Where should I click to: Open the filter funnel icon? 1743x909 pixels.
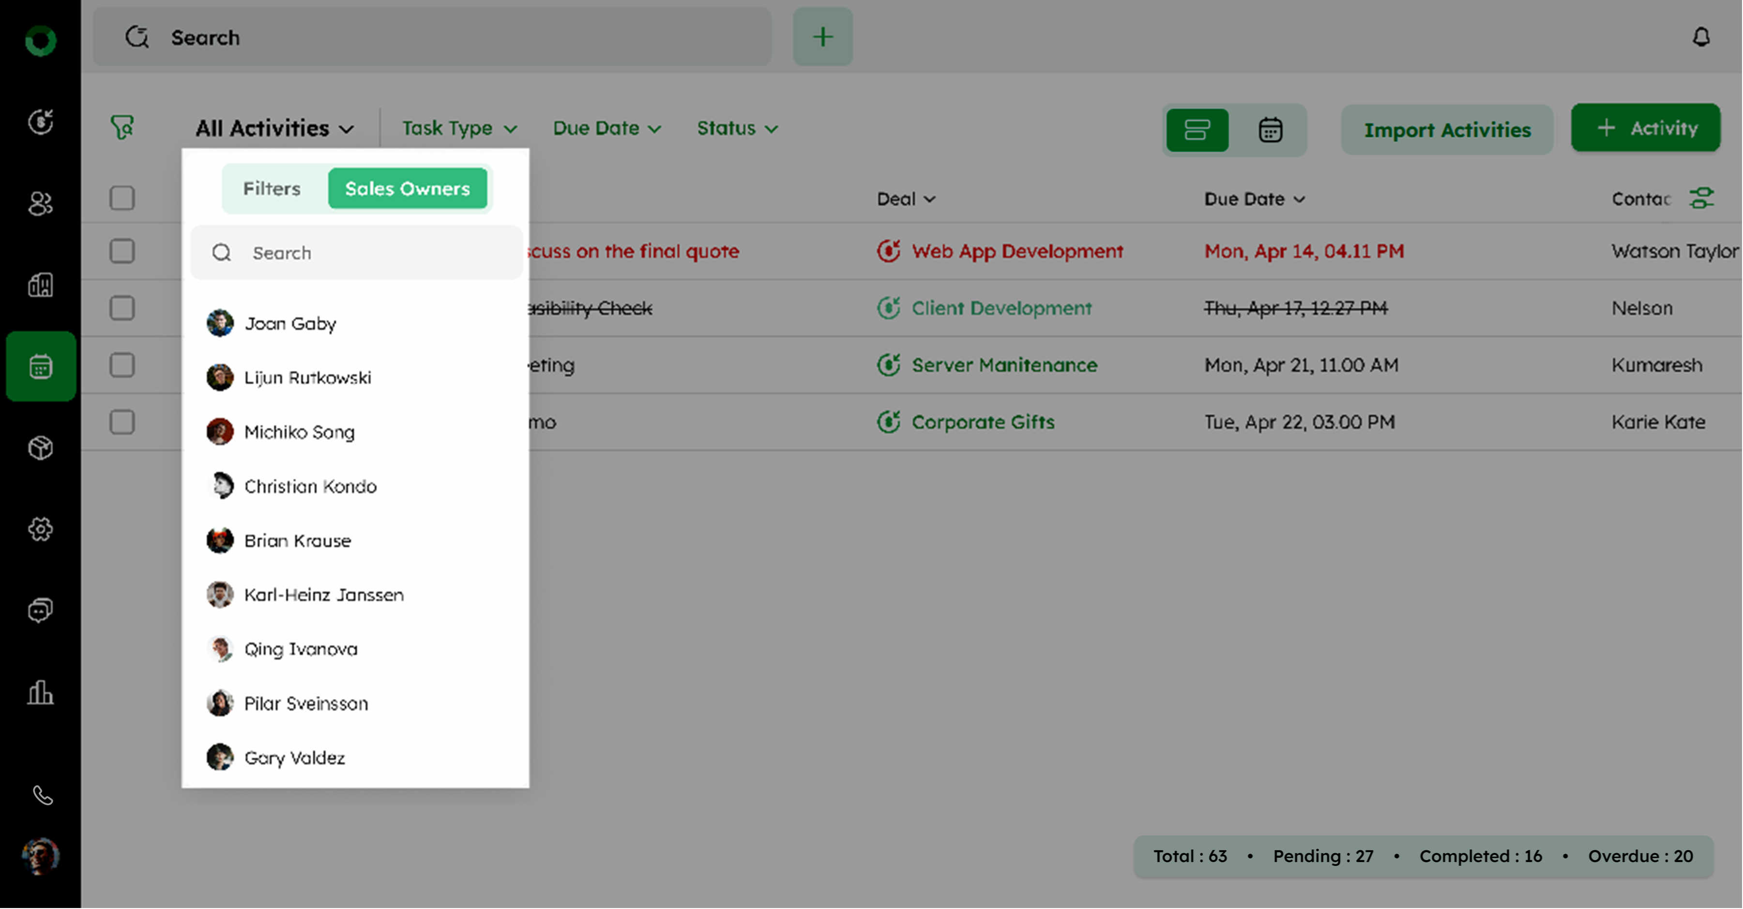(x=122, y=127)
